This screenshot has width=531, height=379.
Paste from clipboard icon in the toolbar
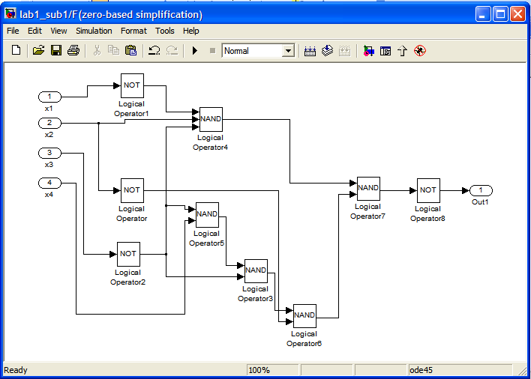coord(130,51)
